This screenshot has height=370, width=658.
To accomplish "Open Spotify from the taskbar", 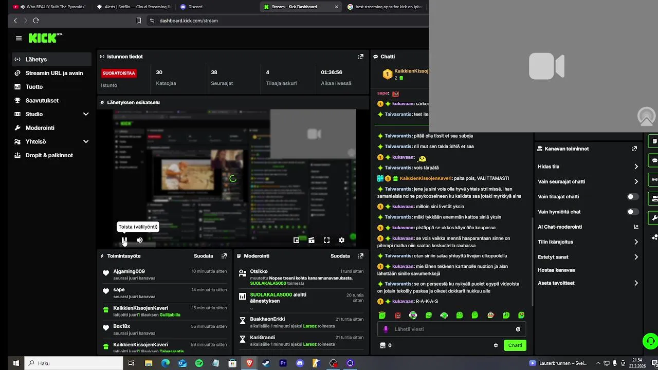I will coord(199,363).
